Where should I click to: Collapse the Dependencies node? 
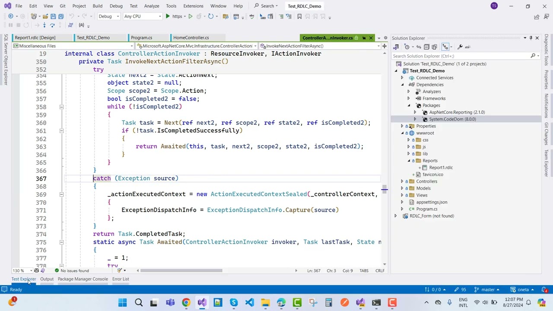[402, 85]
